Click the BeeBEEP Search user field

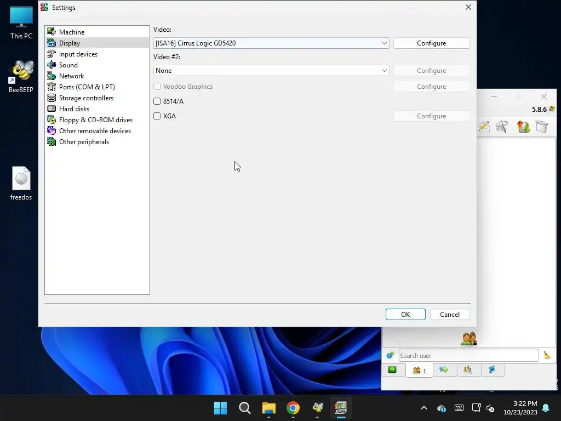click(x=469, y=355)
